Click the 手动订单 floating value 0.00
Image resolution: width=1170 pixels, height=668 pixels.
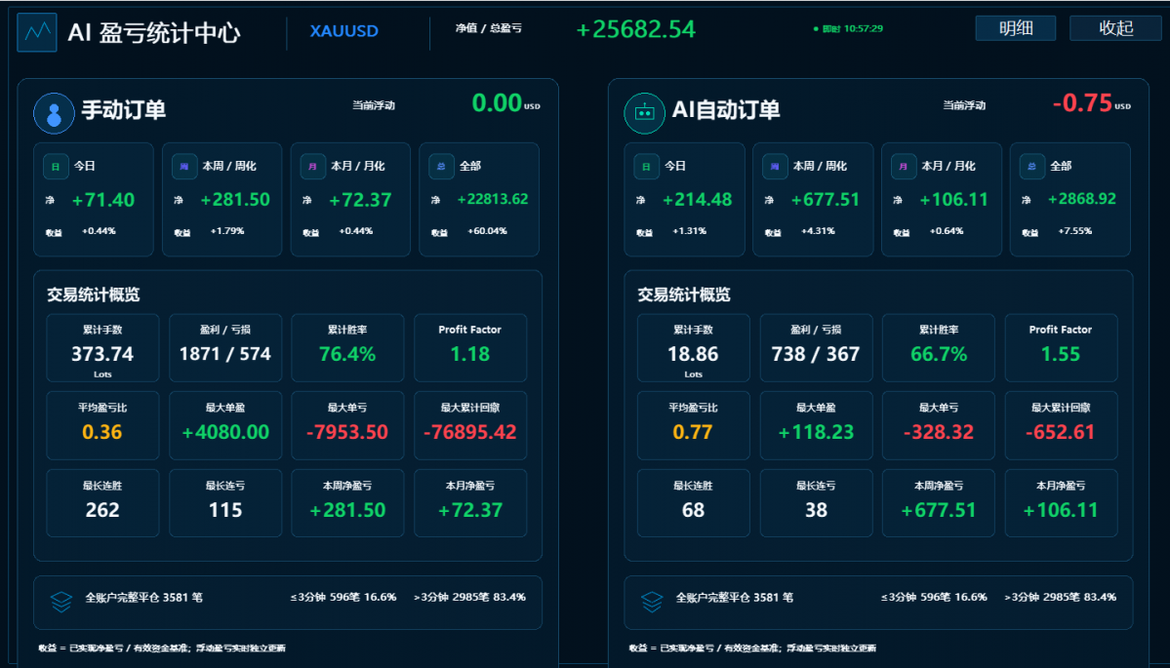(497, 103)
